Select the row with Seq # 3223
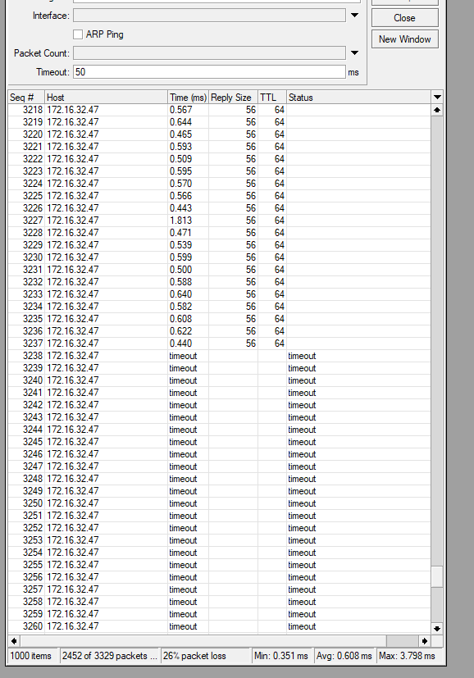This screenshot has width=474, height=678. (x=219, y=171)
